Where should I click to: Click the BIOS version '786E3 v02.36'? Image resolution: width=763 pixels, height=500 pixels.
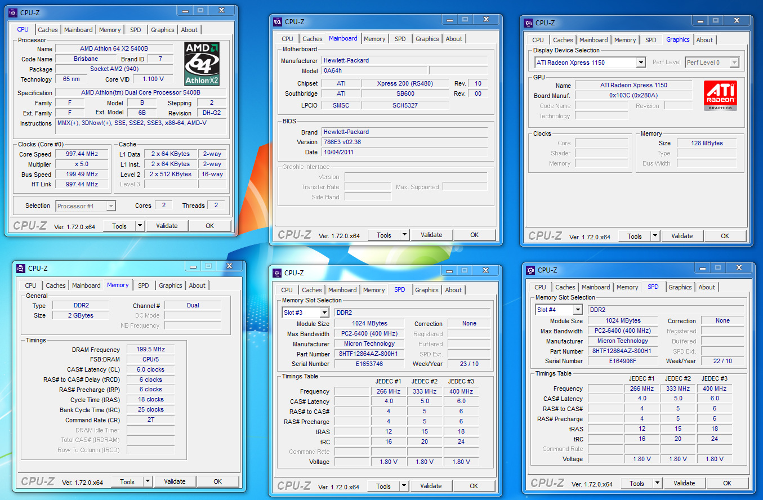[404, 142]
